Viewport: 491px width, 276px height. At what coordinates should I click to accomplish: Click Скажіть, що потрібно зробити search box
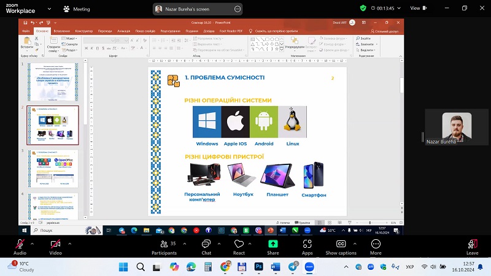tap(274, 31)
